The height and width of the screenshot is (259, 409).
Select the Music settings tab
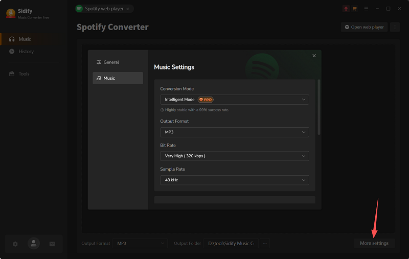point(118,78)
